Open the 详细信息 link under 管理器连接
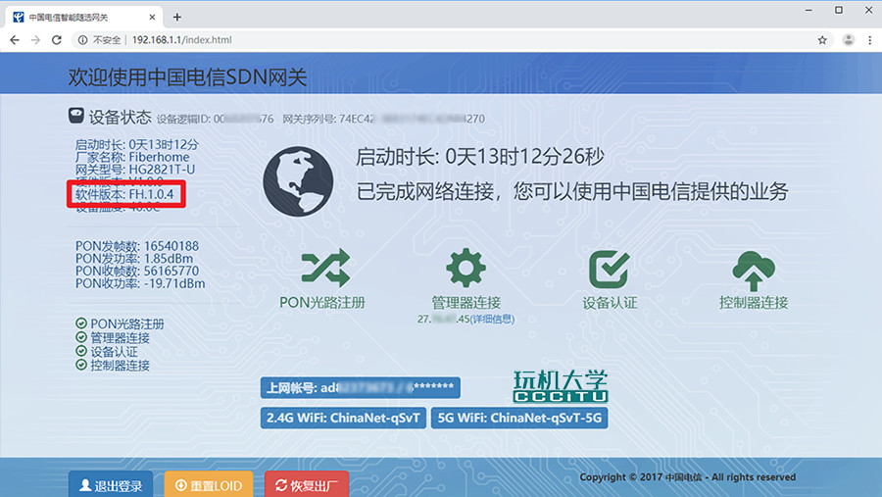This screenshot has height=497, width=882. [x=492, y=319]
